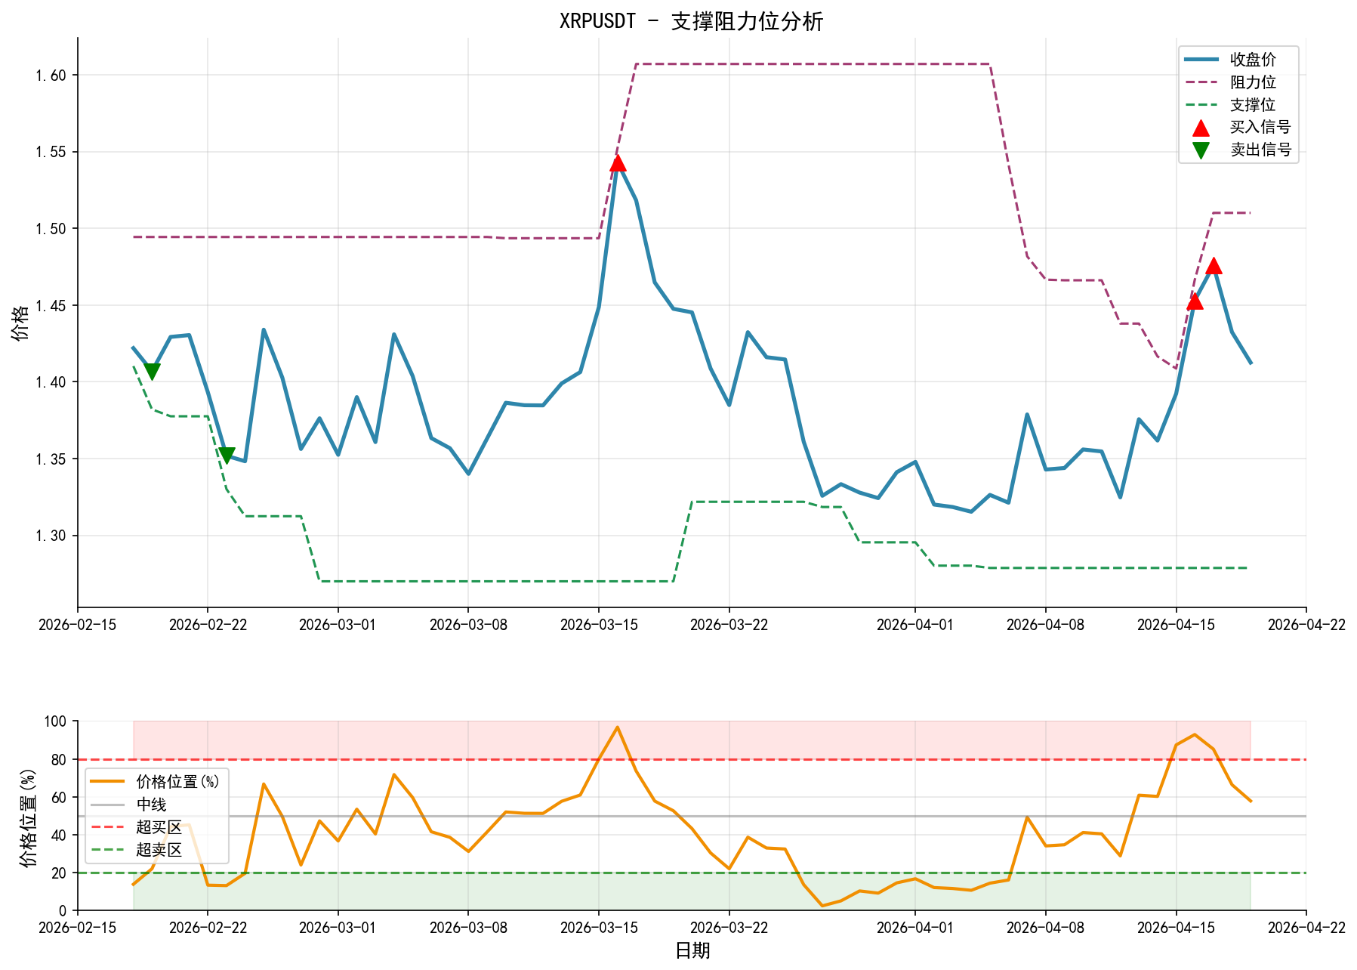This screenshot has width=1357, height=970.
Task: Click the 1.50 tick on the price axis
Action: pos(51,228)
